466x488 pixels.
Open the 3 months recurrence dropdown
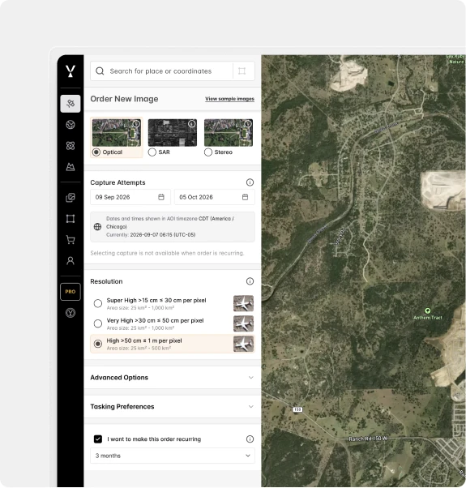pyautogui.click(x=173, y=456)
